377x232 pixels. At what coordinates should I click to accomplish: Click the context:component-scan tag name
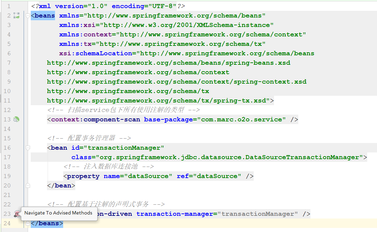coord(96,119)
